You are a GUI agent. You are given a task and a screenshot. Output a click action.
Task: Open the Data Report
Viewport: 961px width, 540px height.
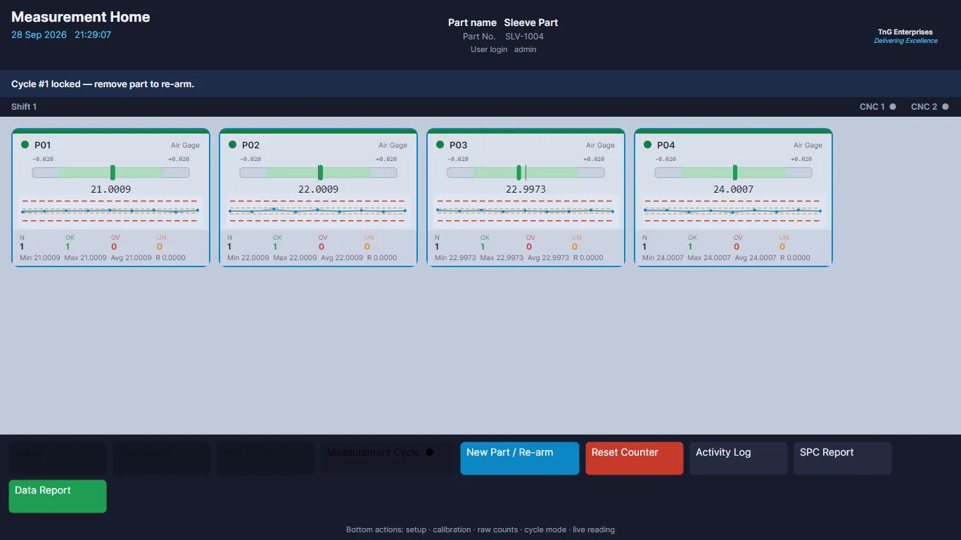coord(58,496)
